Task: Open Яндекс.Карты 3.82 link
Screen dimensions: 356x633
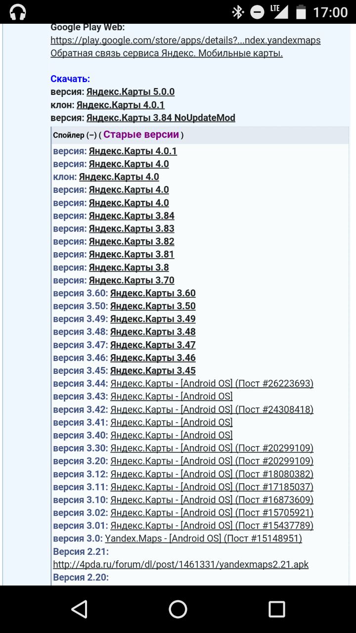Action: coord(132,241)
